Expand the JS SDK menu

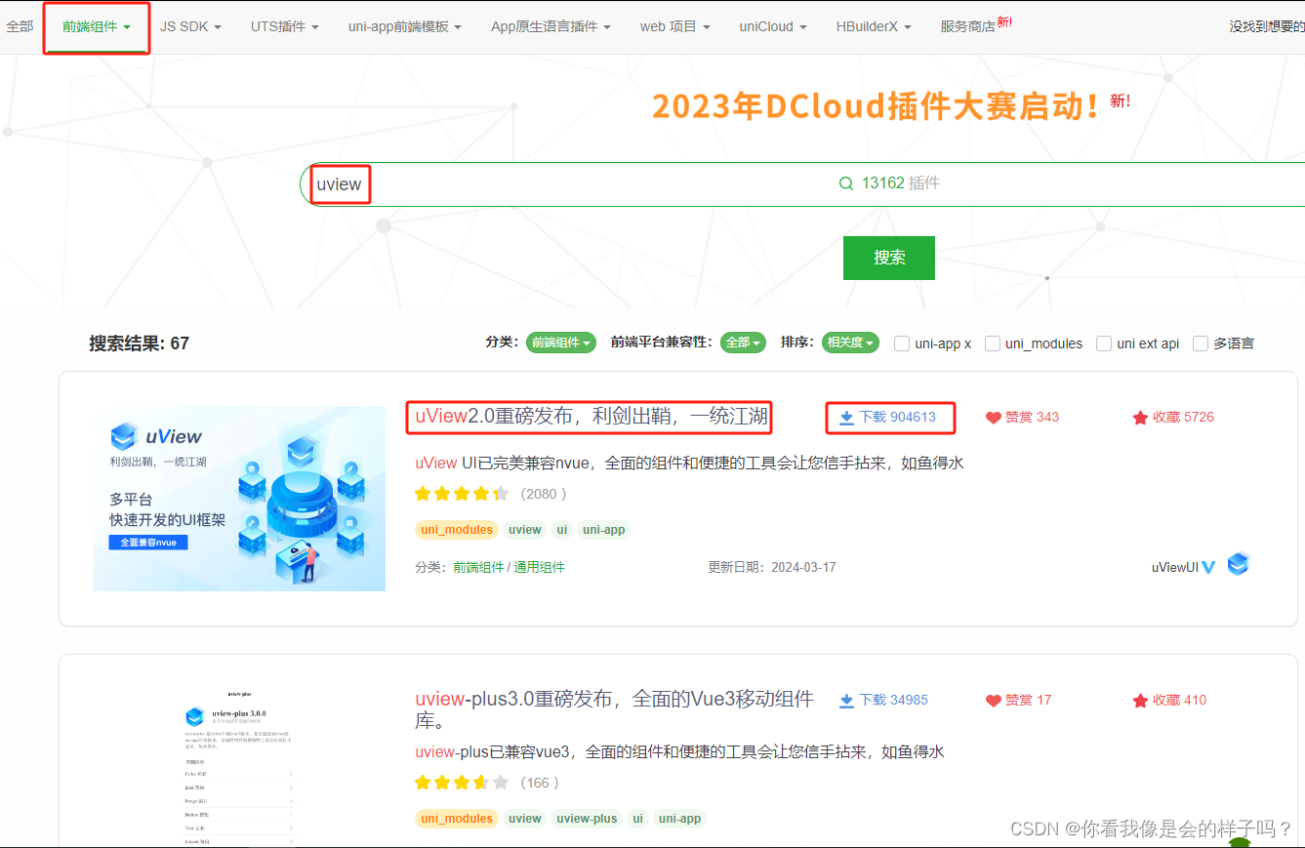point(190,26)
